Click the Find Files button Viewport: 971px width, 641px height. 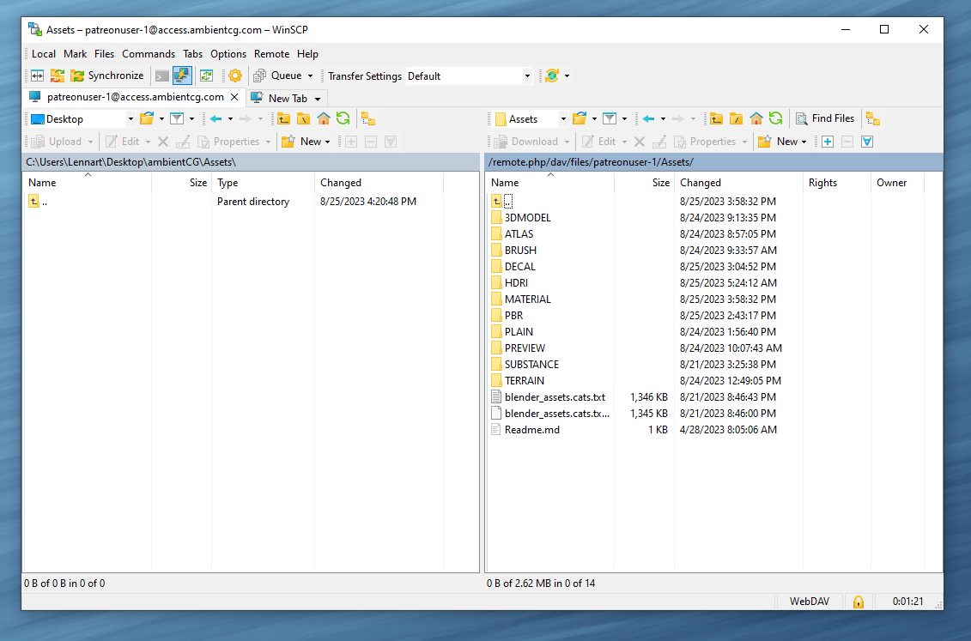pos(825,118)
